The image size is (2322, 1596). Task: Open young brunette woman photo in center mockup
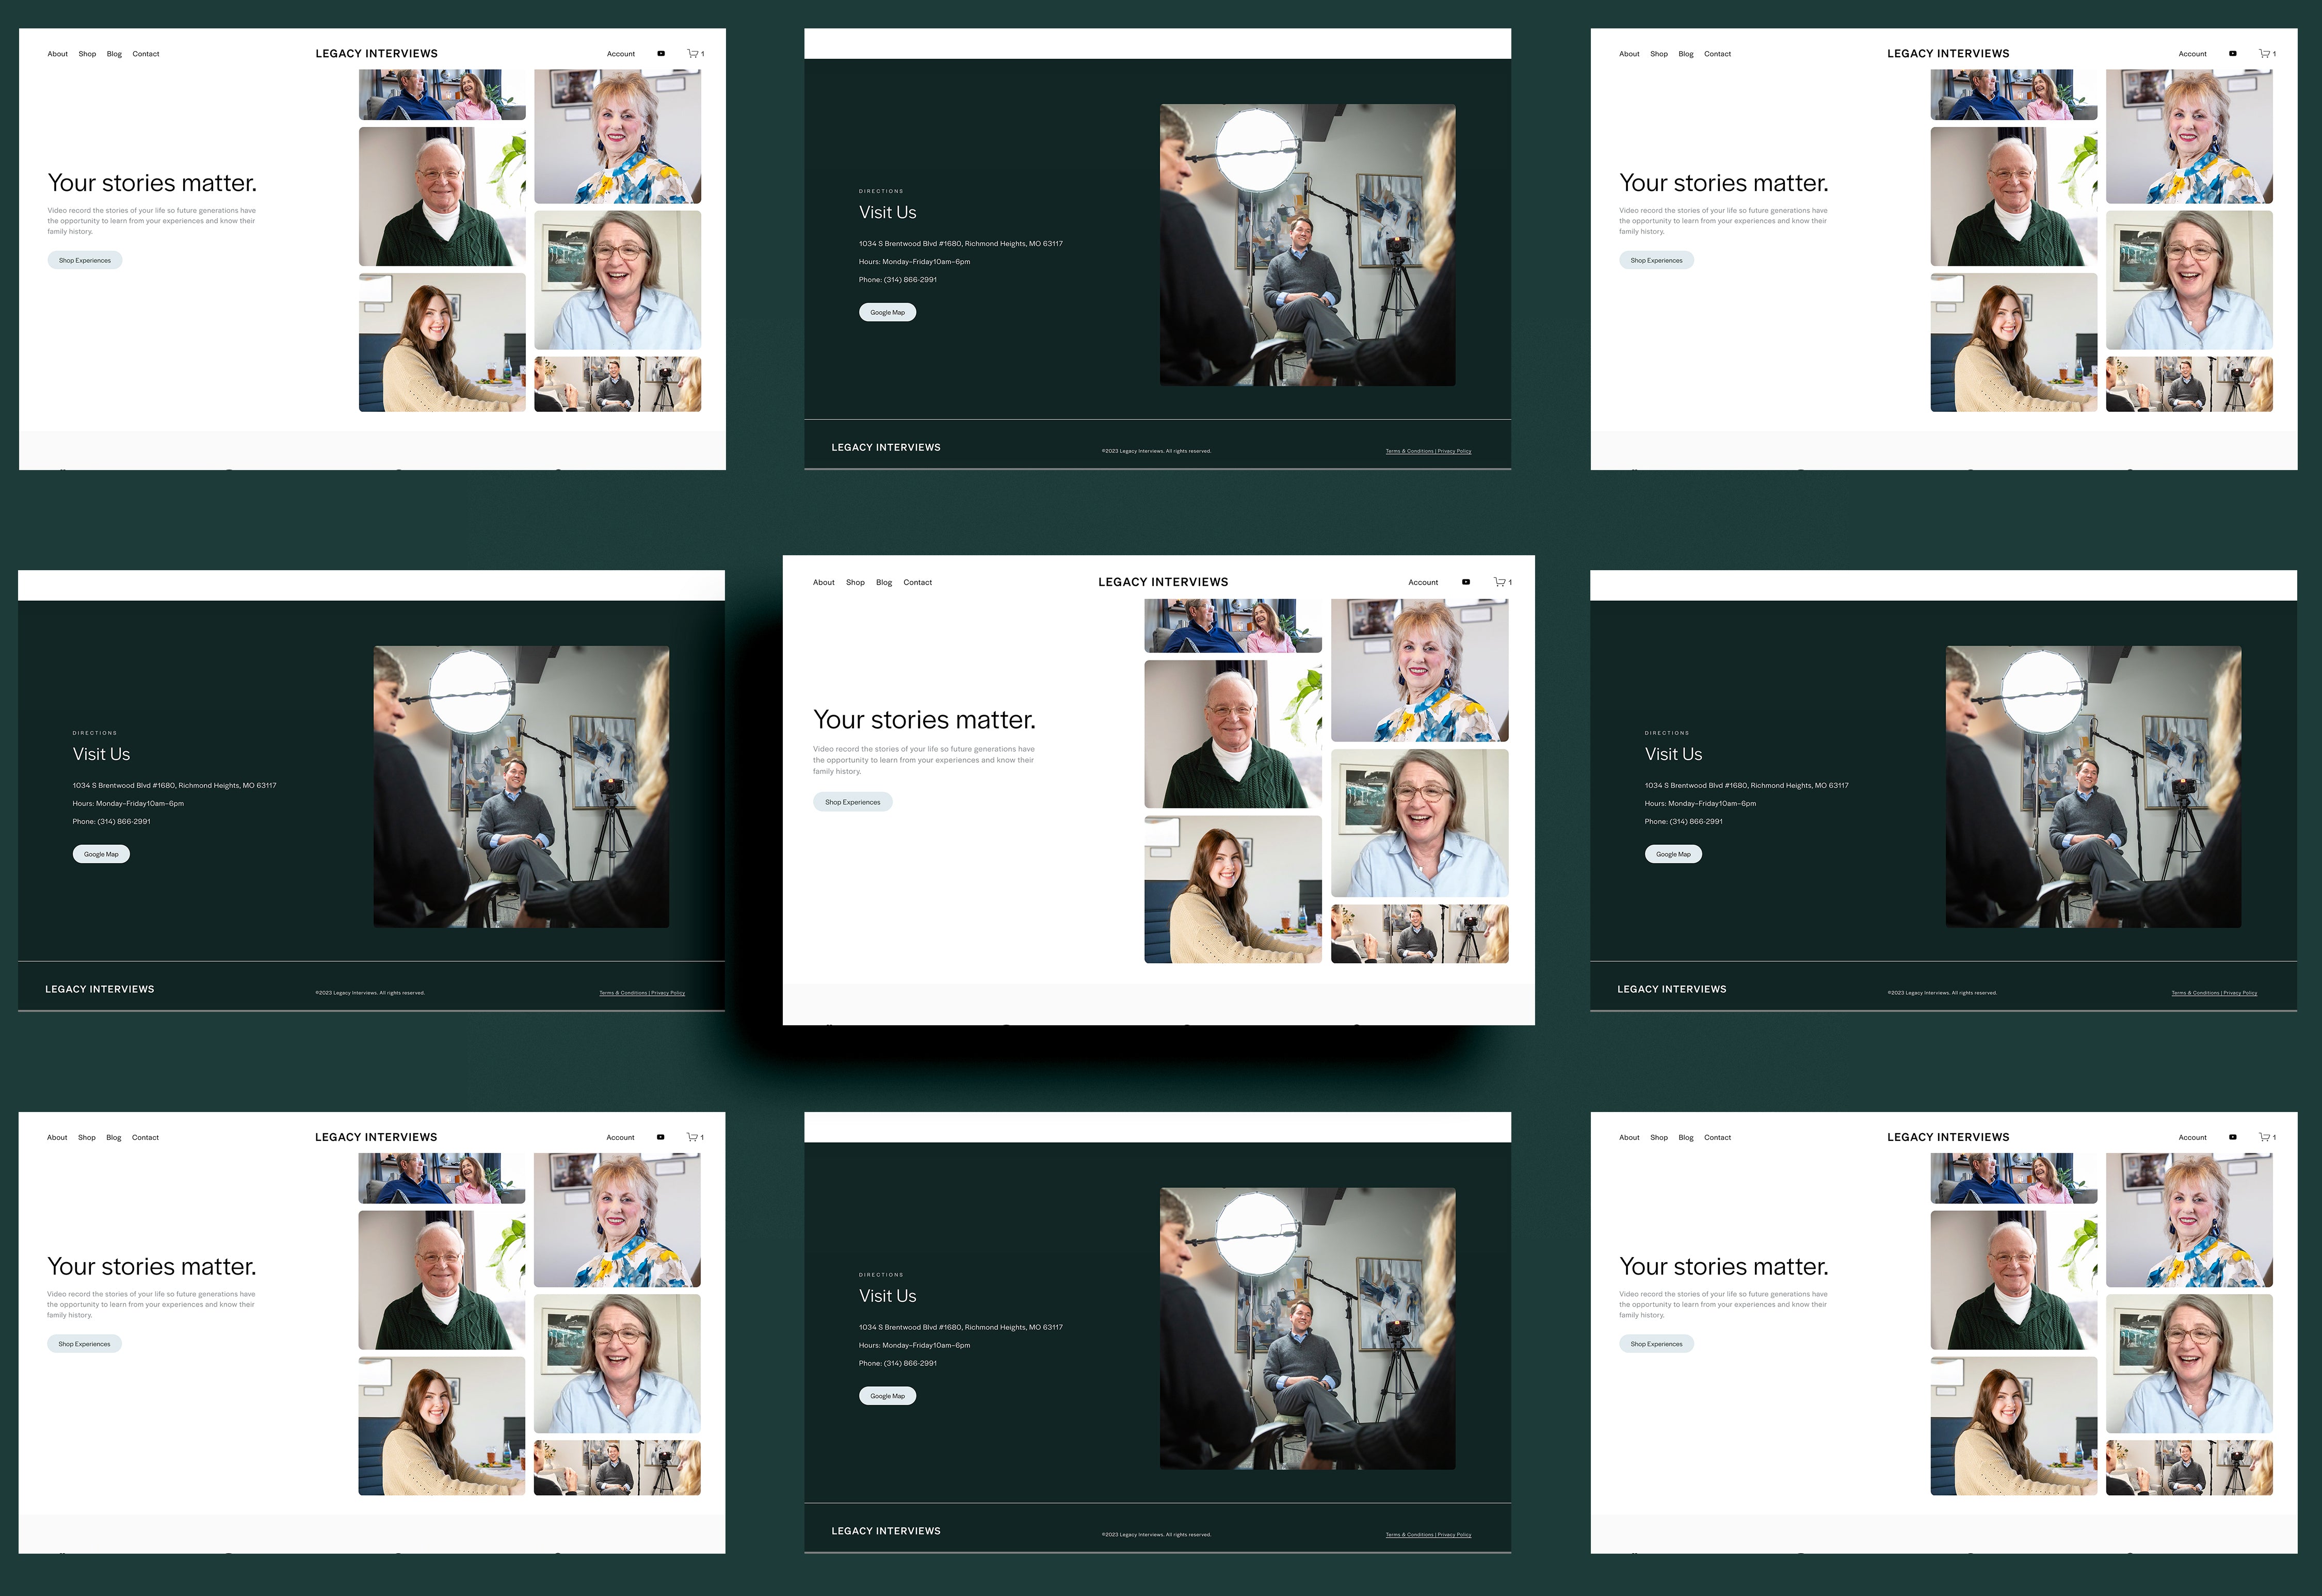[x=1232, y=890]
